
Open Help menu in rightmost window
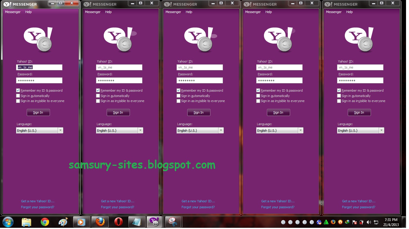[x=350, y=12]
